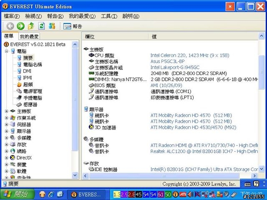267x200 pixels.
Task: Click the Back navigation arrow
Action: [x=10, y=26]
